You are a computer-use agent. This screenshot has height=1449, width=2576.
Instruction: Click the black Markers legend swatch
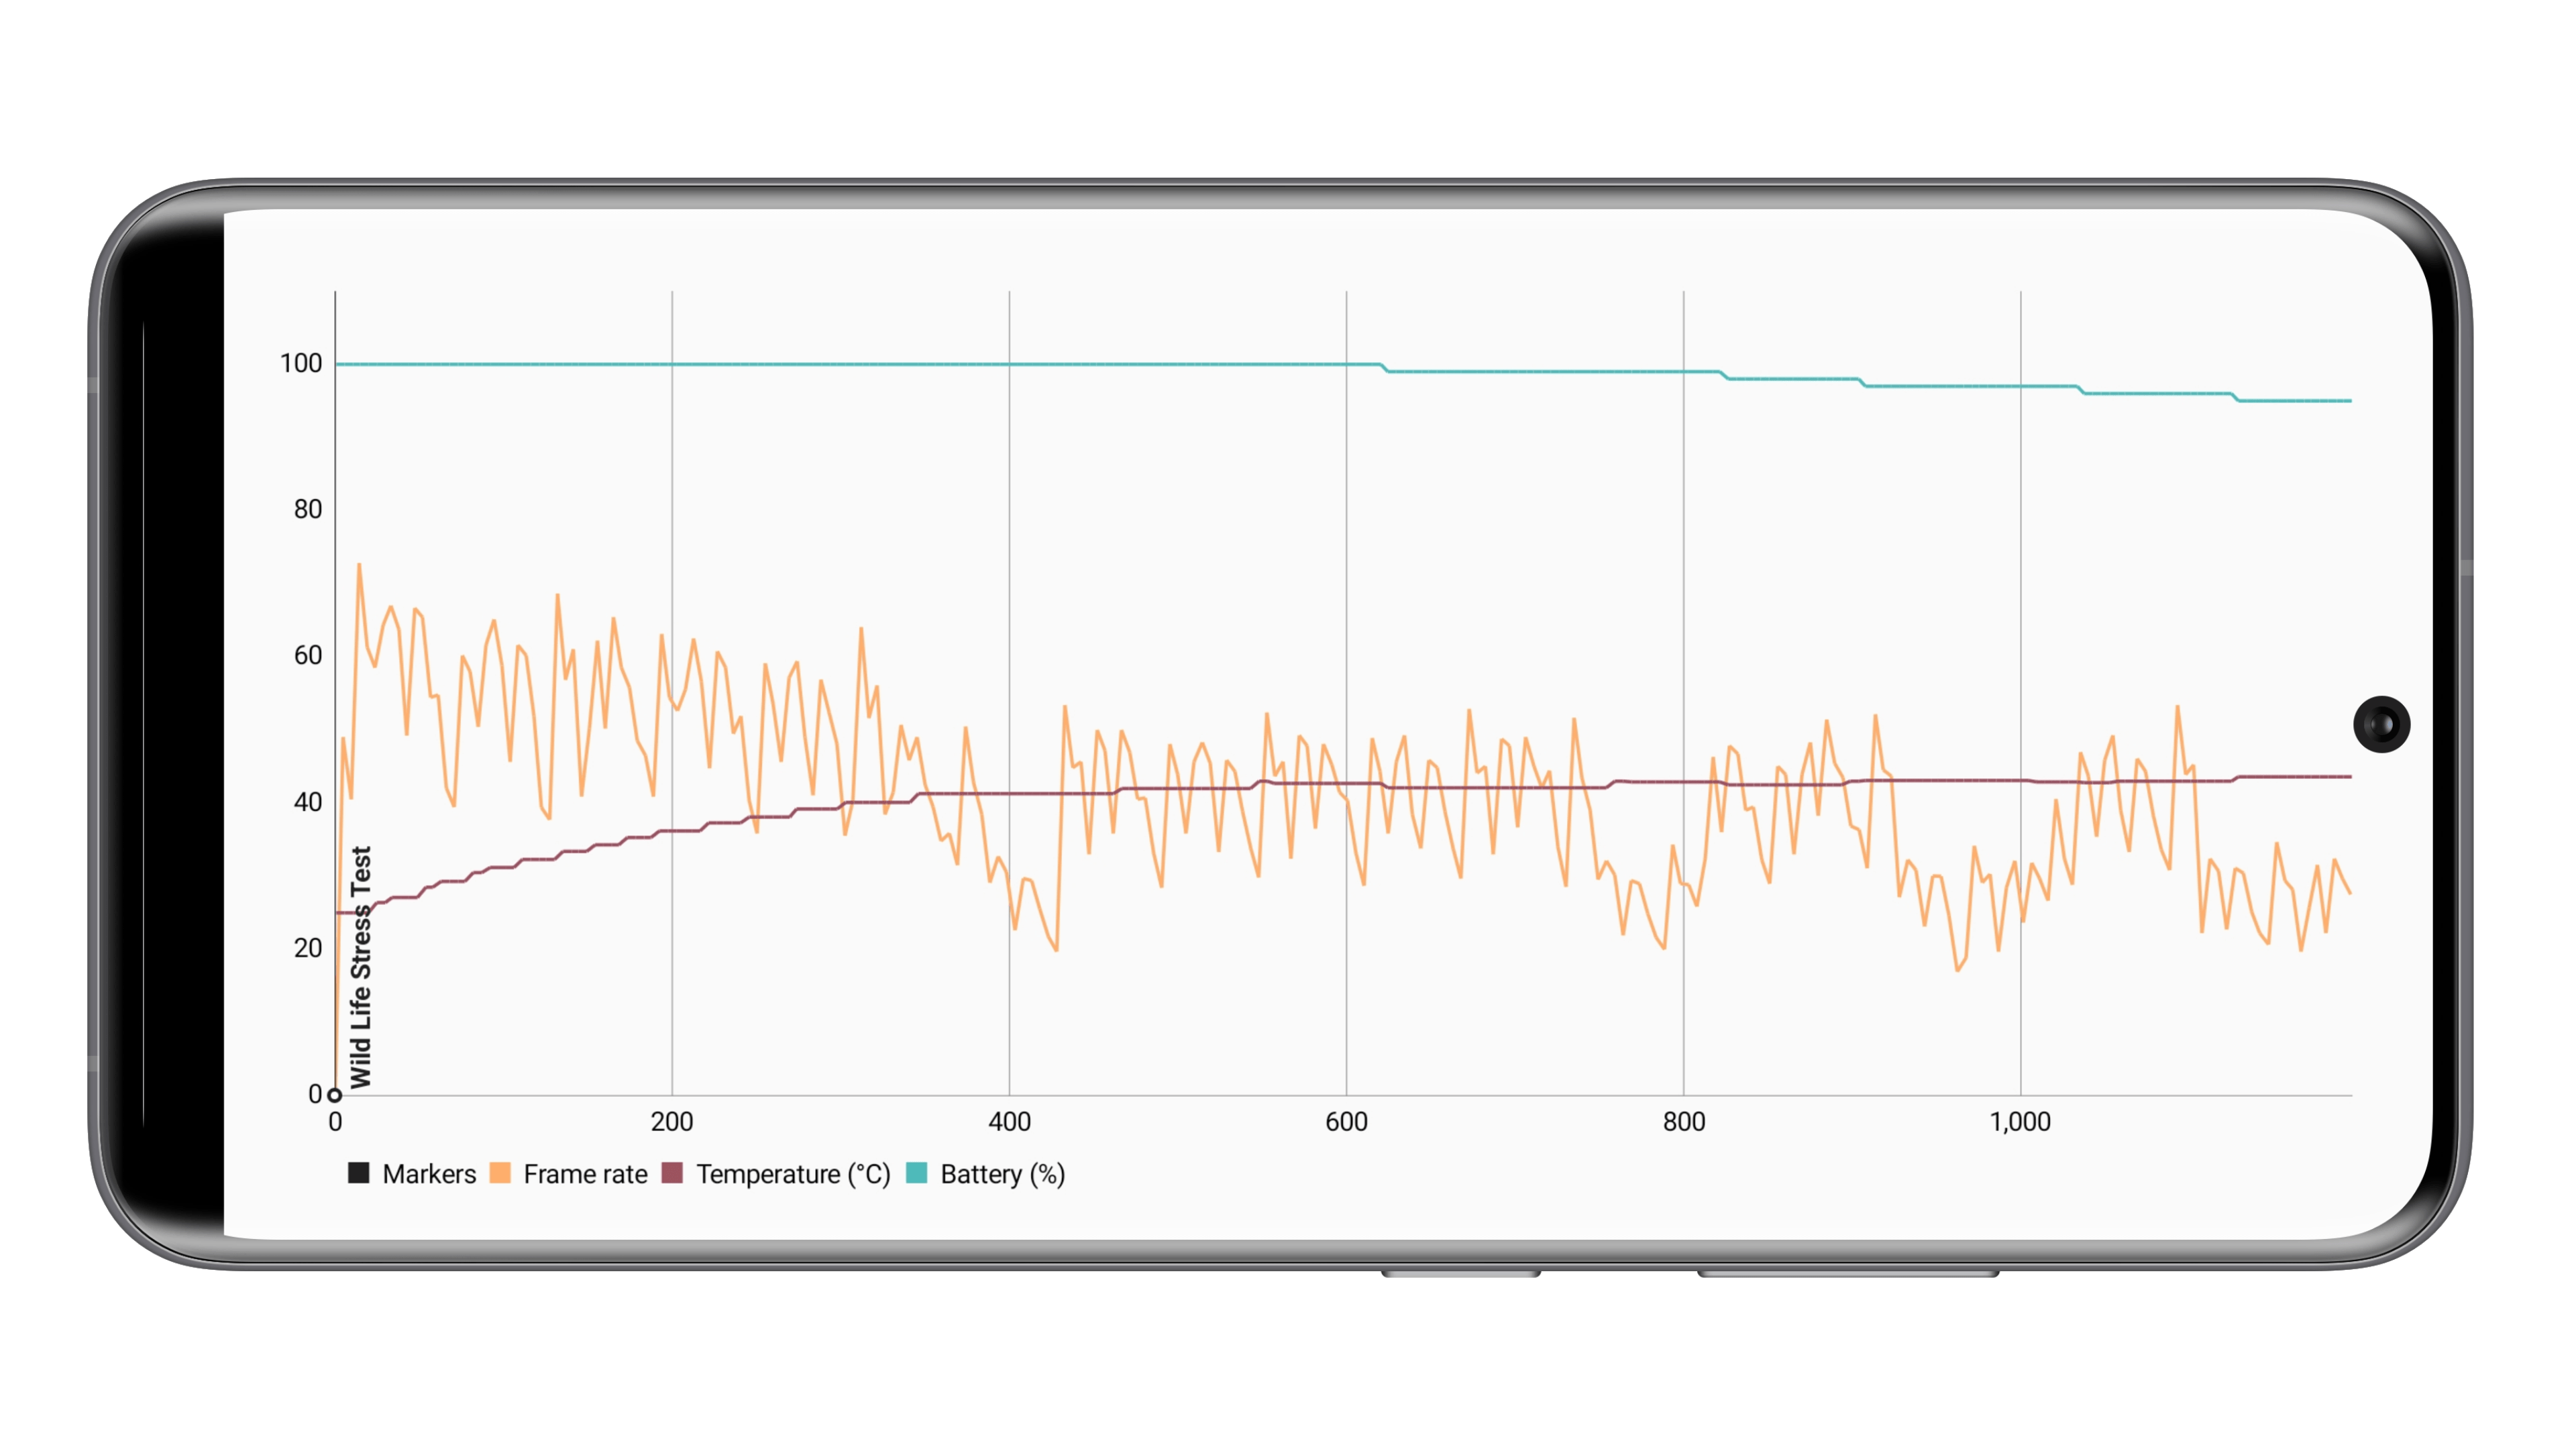click(358, 1173)
